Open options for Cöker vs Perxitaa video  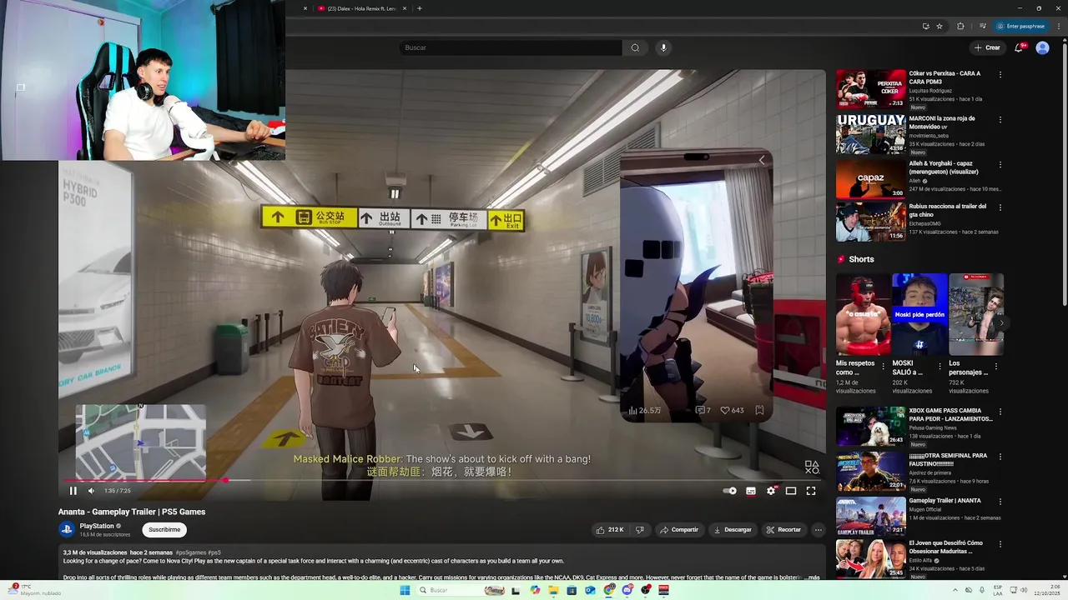coord(1000,74)
